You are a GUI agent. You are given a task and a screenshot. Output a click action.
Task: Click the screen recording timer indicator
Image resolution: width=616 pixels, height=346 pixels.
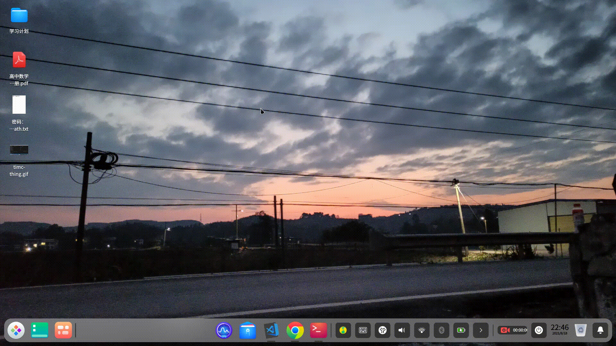[513, 330]
